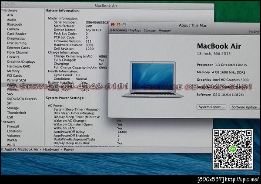Click the Condition: Normal line
Image resolution: width=261 pixels, height=184 pixels.
tap(70, 79)
